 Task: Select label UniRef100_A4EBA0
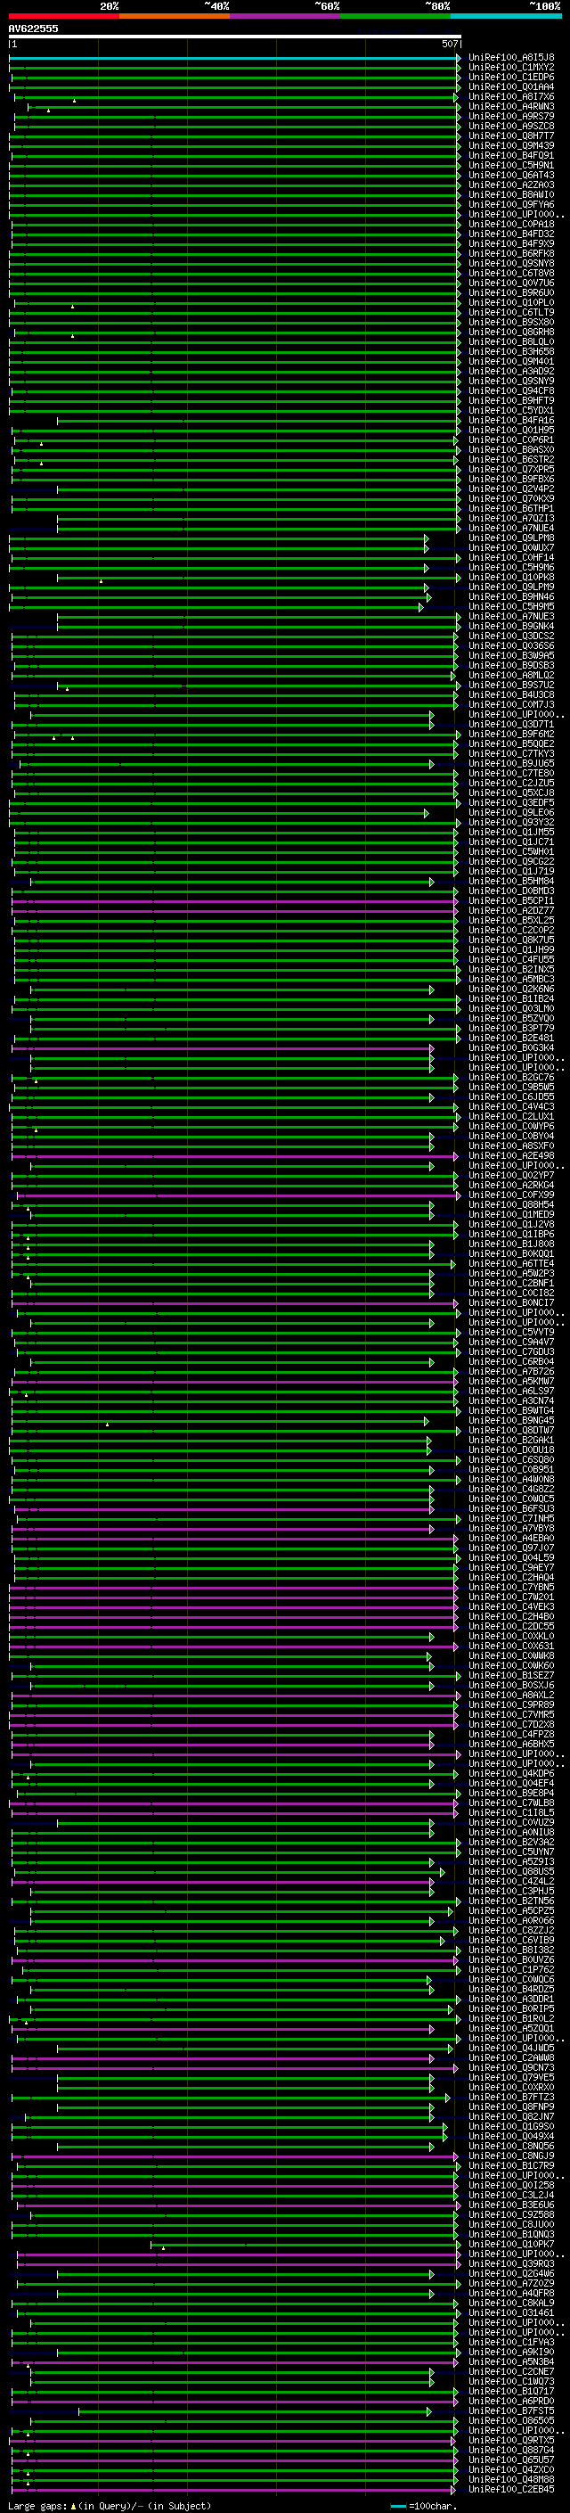510,1539
